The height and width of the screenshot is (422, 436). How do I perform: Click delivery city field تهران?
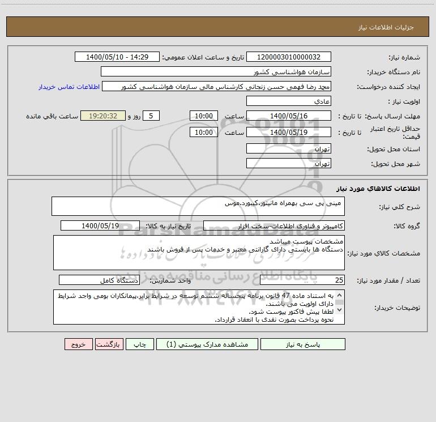[x=289, y=163]
